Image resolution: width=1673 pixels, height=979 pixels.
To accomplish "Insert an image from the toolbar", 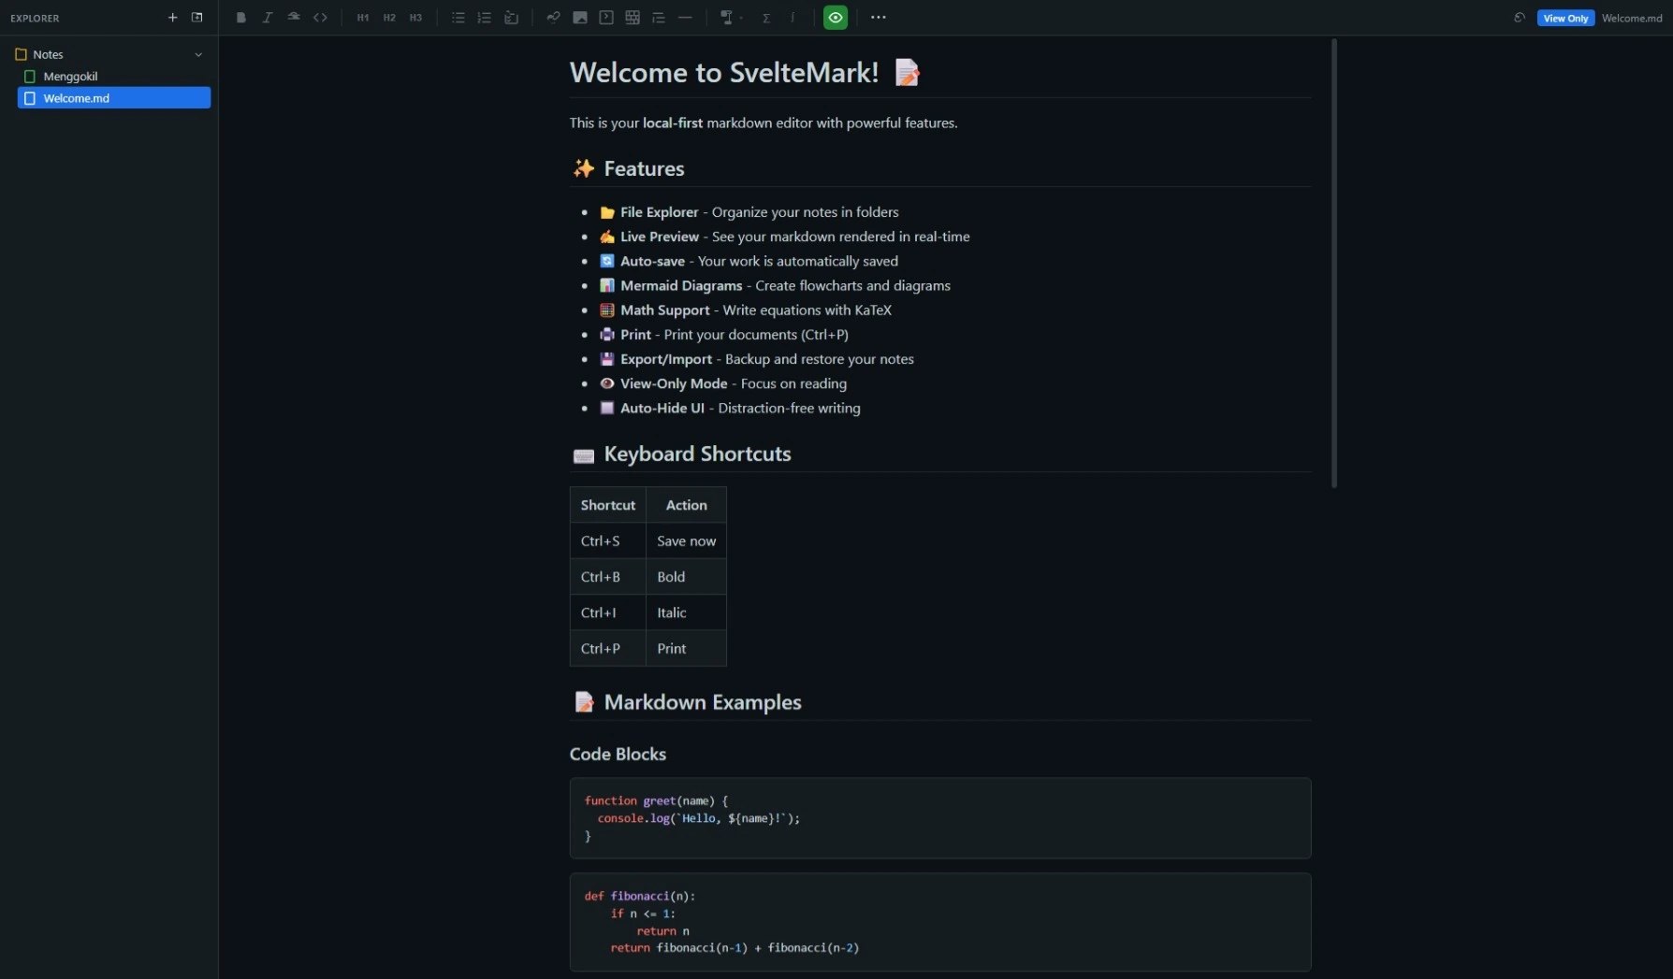I will pyautogui.click(x=579, y=17).
